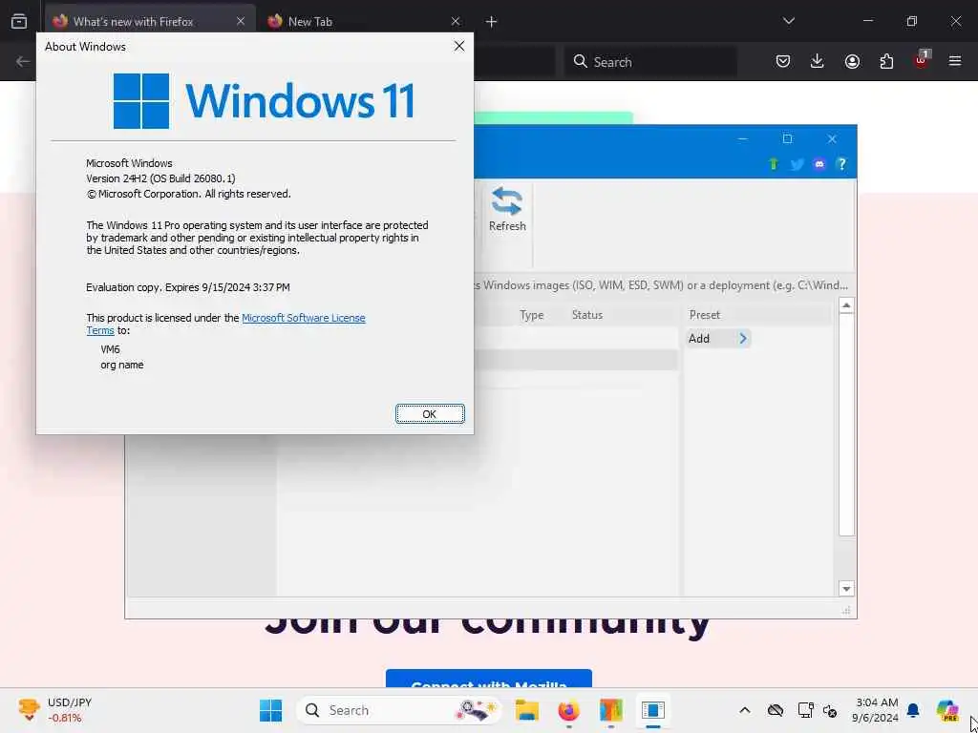Click the Firefox taskbar icon
The width and height of the screenshot is (978, 733).
click(x=569, y=710)
